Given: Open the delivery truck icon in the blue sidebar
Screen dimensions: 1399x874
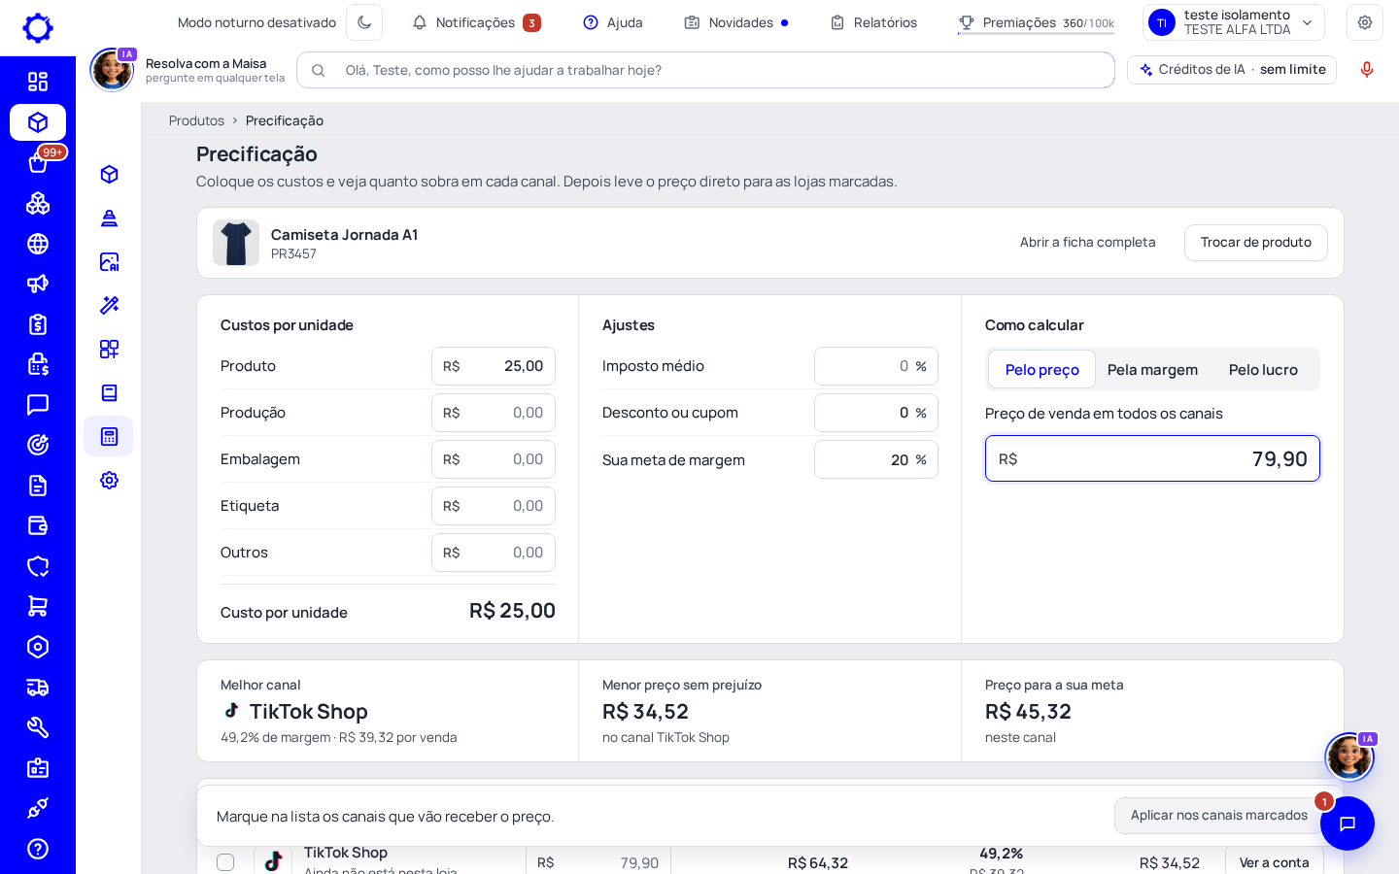Looking at the screenshot, I should pyautogui.click(x=38, y=688).
